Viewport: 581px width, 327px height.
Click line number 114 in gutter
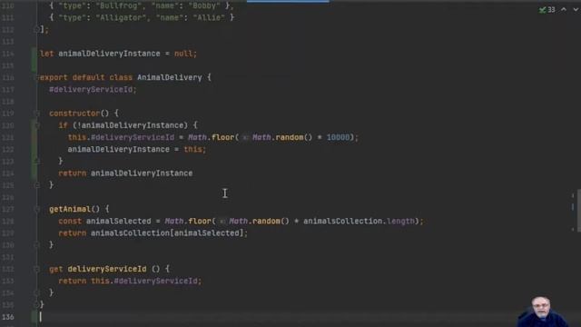click(8, 54)
